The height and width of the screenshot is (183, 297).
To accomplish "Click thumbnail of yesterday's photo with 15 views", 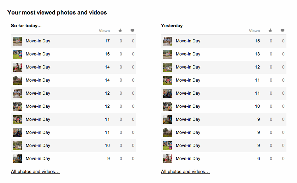I will click(167, 41).
